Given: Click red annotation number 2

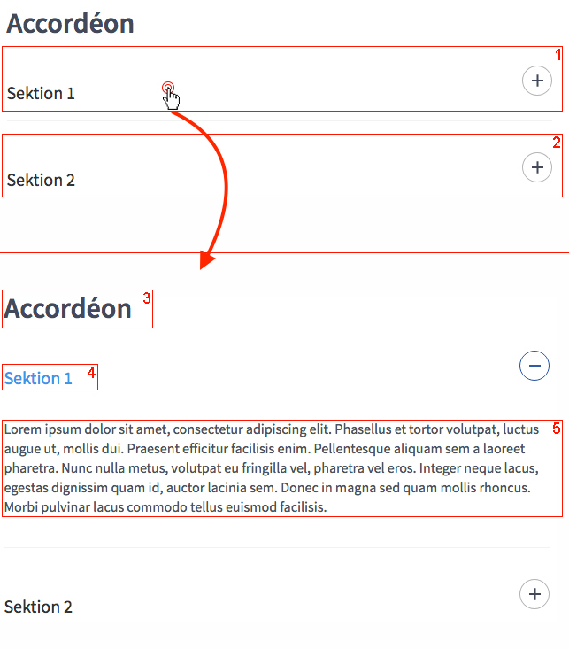Looking at the screenshot, I should pyautogui.click(x=557, y=143).
